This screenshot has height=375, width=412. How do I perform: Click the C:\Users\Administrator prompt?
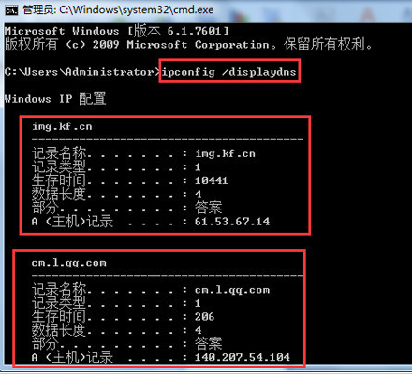[x=82, y=72]
